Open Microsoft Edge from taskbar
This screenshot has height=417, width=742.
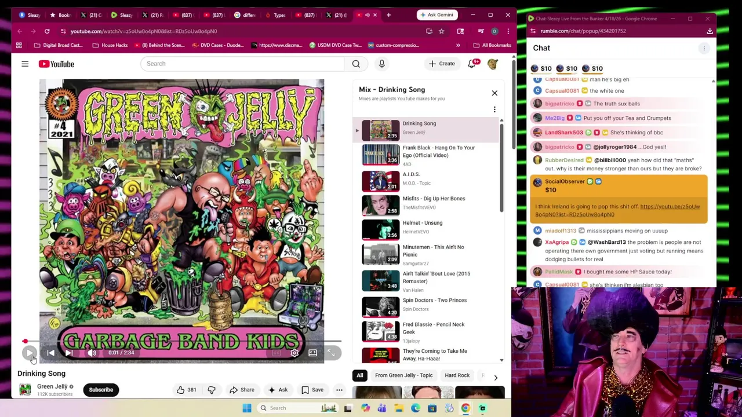click(x=416, y=408)
